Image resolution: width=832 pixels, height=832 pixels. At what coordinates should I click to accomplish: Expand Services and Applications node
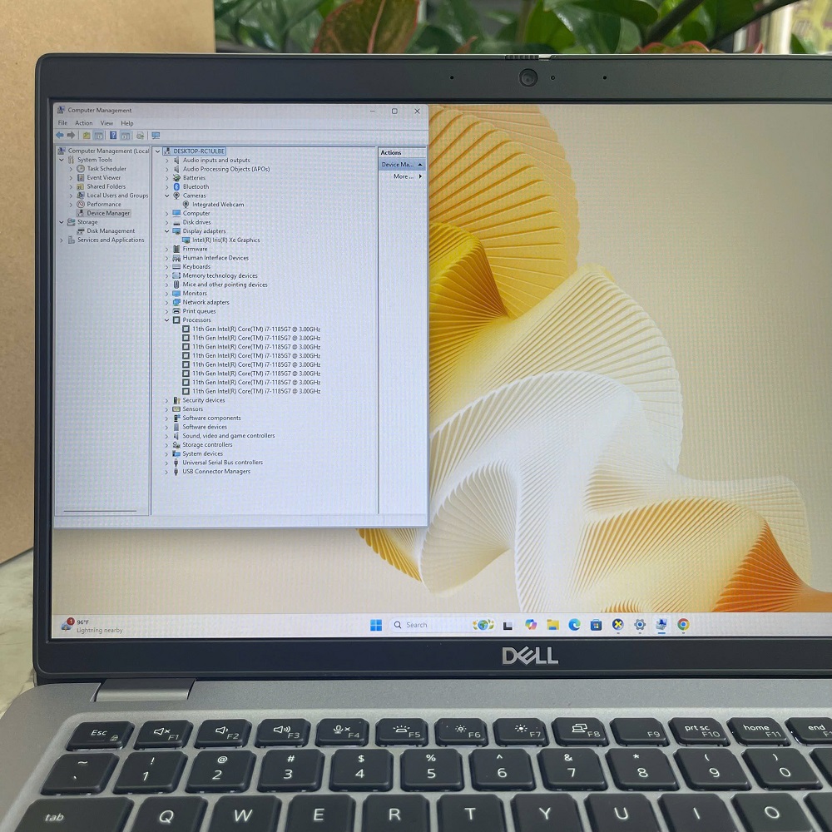(62, 240)
